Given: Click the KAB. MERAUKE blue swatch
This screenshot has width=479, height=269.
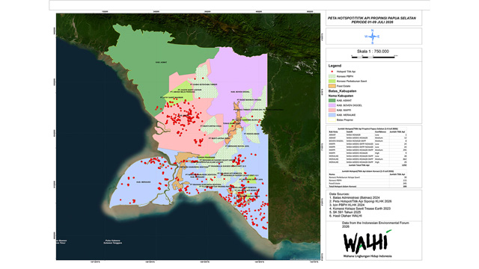Looking at the screenshot, I should point(332,115).
